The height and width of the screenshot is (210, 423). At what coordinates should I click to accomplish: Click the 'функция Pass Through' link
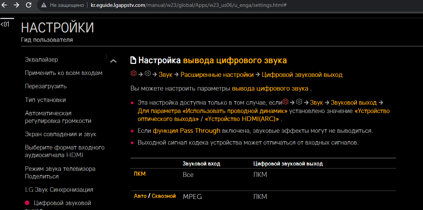point(187,131)
